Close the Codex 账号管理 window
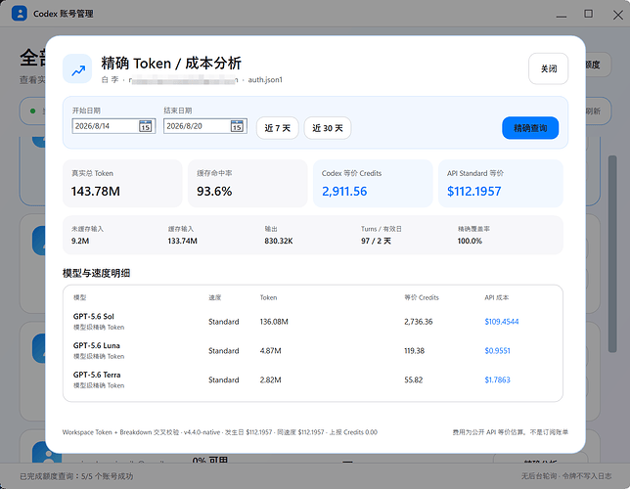Viewport: 630px width, 489px height. (618, 15)
